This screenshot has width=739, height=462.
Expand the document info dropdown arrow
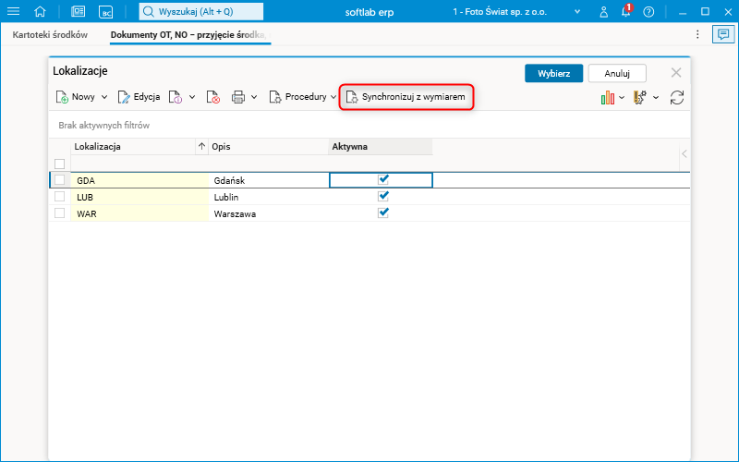pos(192,97)
